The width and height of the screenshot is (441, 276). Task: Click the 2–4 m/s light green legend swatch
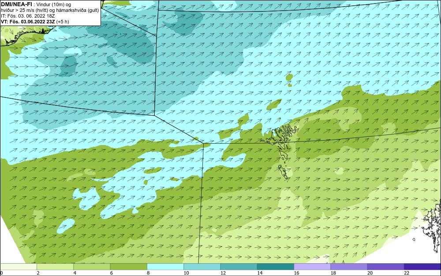[55, 266]
